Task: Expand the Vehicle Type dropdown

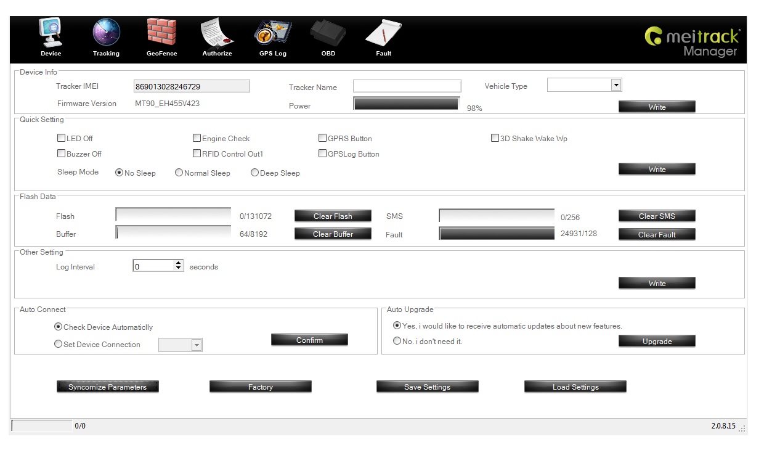Action: click(616, 85)
